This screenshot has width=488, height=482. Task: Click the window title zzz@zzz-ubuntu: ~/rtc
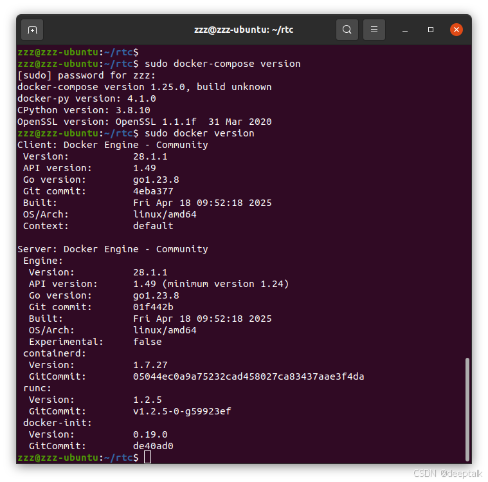pos(244,30)
